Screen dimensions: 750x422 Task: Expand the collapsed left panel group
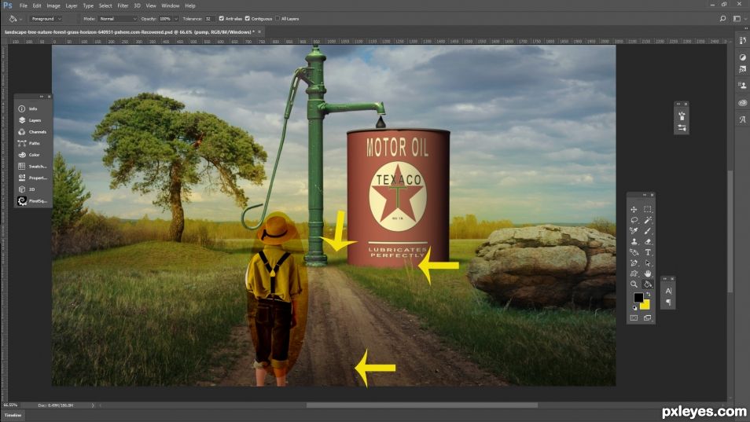point(41,97)
